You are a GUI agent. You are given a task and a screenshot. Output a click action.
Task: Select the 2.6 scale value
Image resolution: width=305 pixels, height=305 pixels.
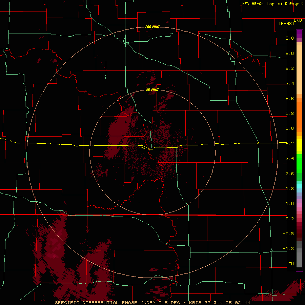point(290,174)
